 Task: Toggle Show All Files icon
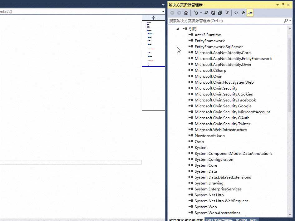pyautogui.click(x=227, y=13)
